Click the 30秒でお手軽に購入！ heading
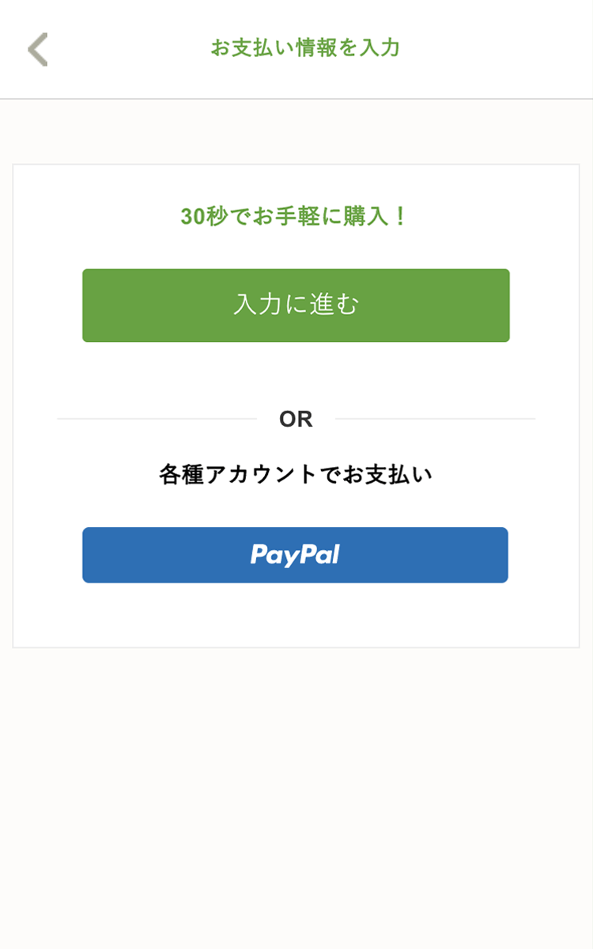The height and width of the screenshot is (949, 593). [296, 216]
